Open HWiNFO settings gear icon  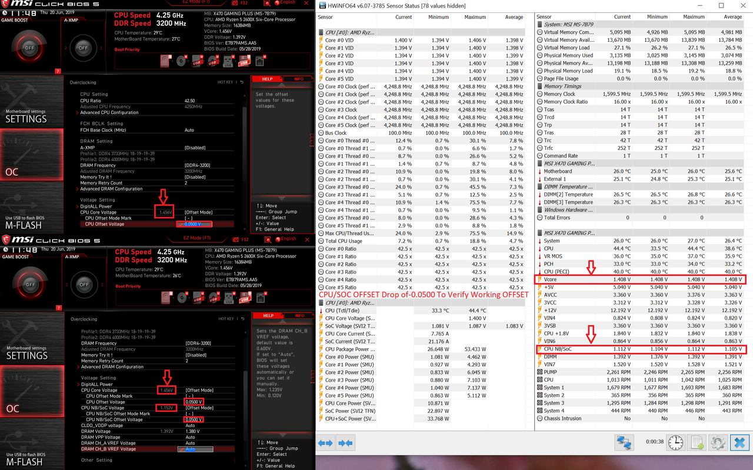pyautogui.click(x=717, y=442)
